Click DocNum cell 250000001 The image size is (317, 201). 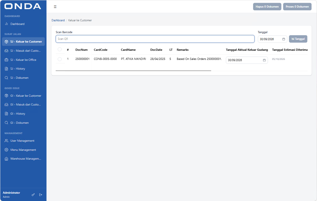tap(82, 59)
